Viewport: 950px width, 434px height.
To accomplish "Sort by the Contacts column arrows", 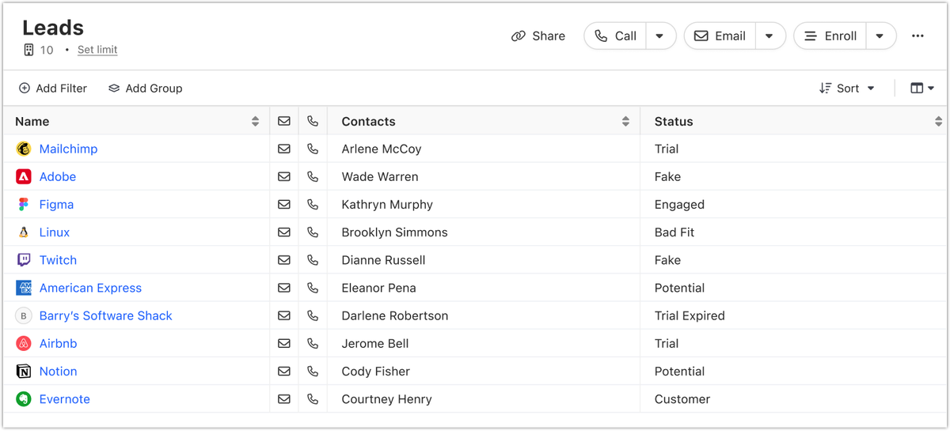I will pyautogui.click(x=625, y=121).
